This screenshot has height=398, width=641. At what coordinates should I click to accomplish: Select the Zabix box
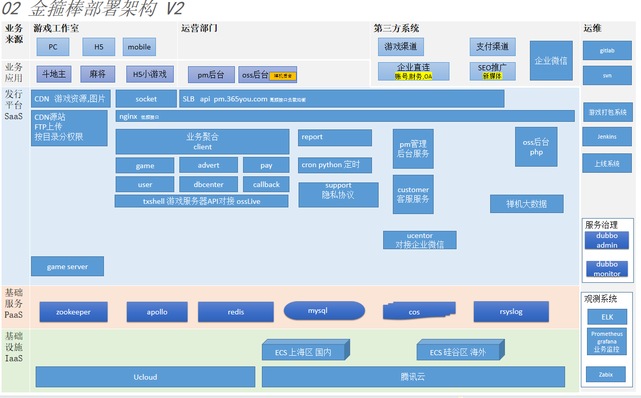point(606,375)
